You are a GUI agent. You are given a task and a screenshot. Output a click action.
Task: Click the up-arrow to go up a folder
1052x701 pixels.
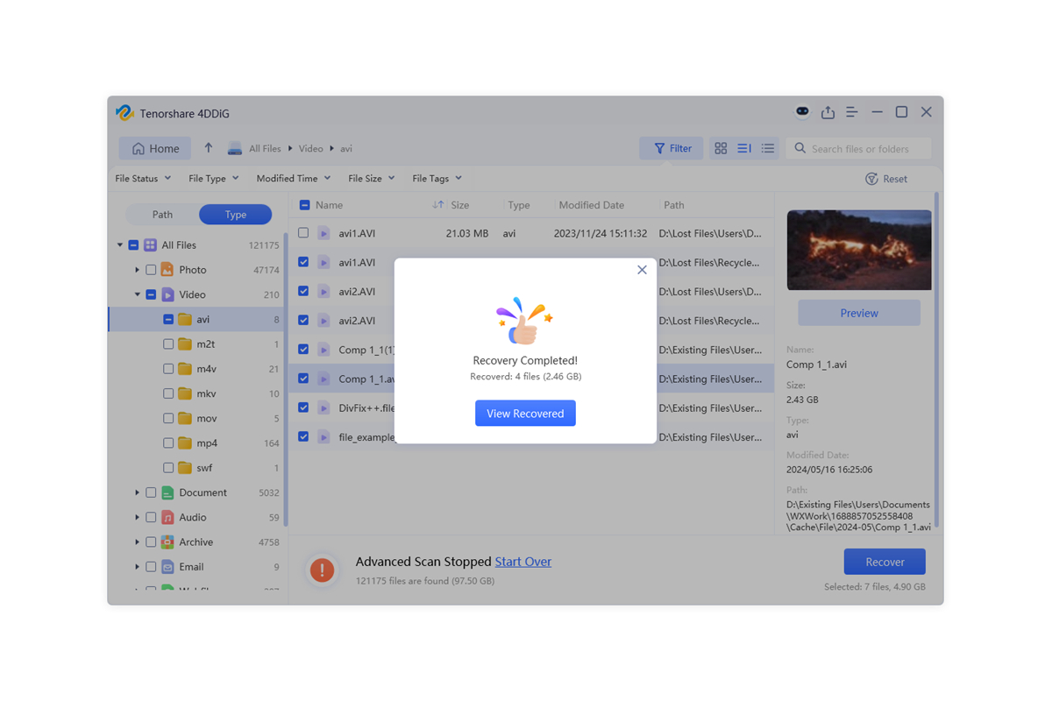click(208, 148)
